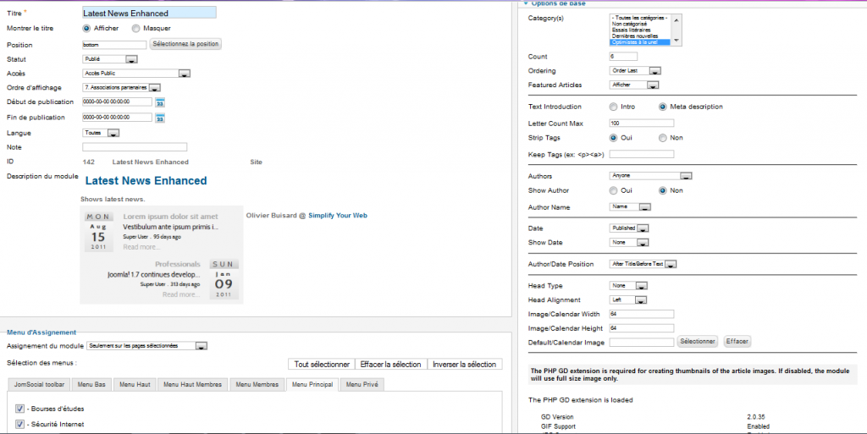This screenshot has width=867, height=434.
Task: Click into the Letter Count Max field
Action: [x=641, y=123]
